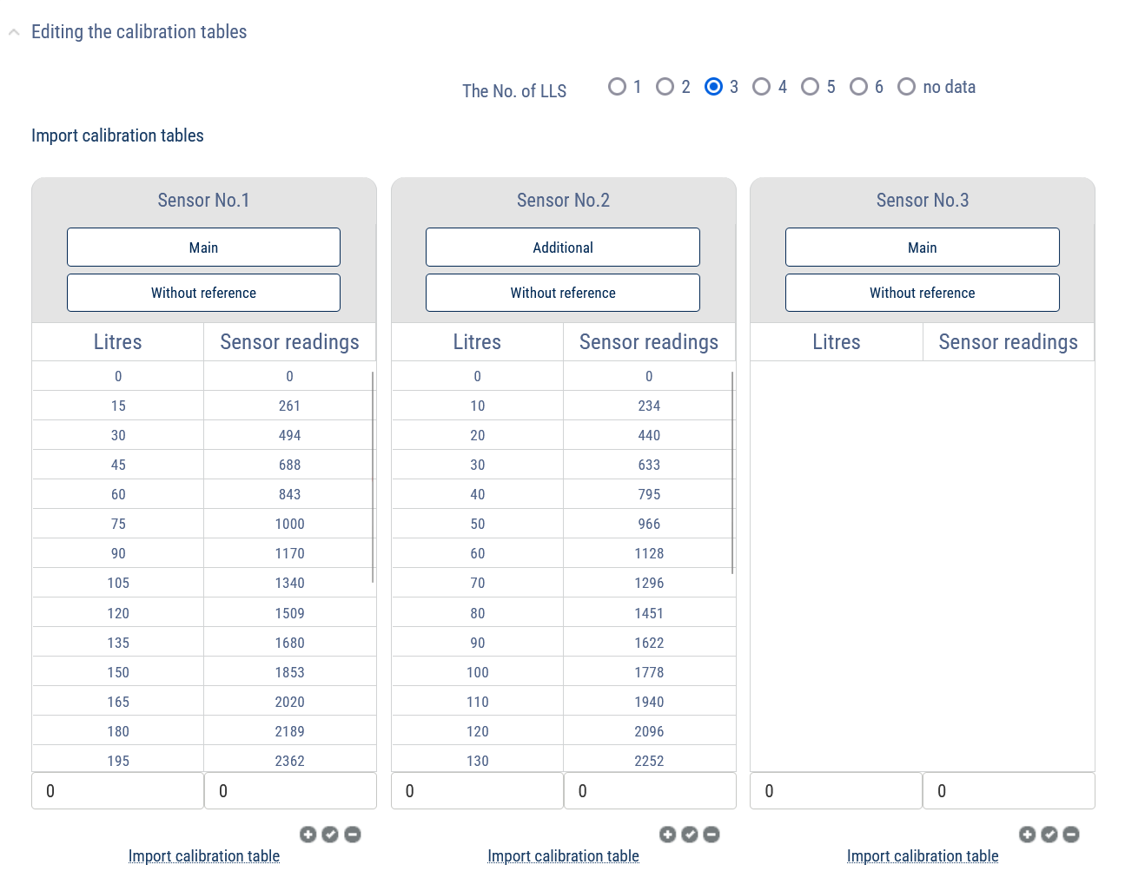Import calibration table for Sensor No.1
The width and height of the screenshot is (1125, 878).
coord(204,856)
